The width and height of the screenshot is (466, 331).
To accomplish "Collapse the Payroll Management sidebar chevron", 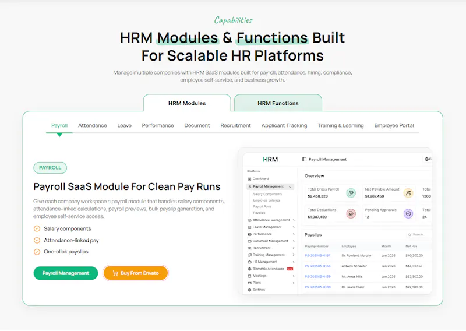I will click(x=290, y=187).
